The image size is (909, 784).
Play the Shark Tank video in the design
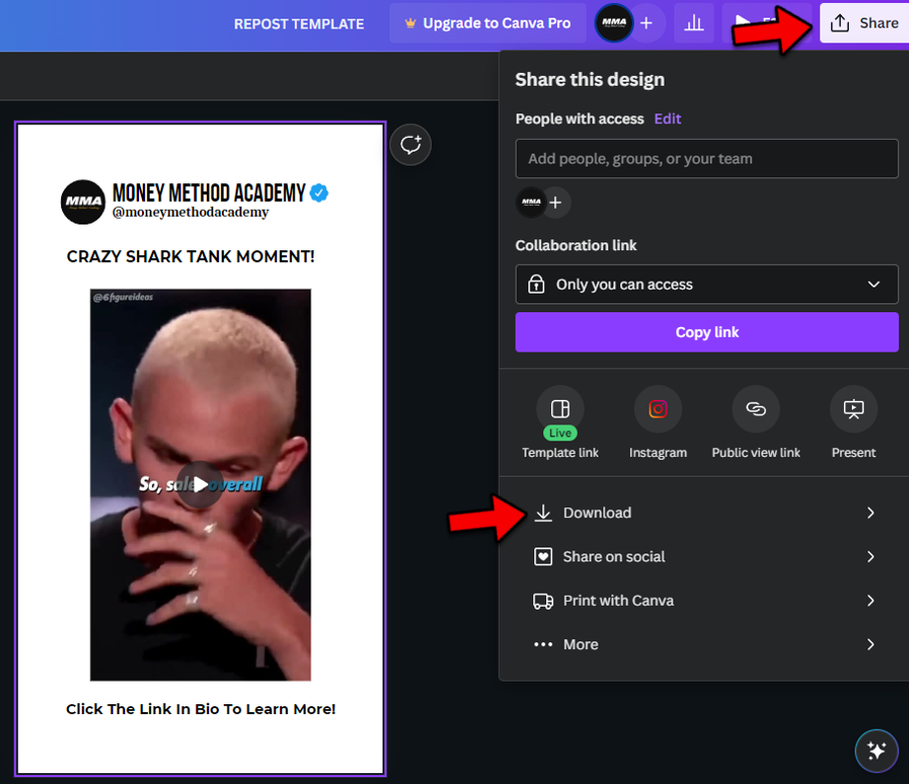click(200, 484)
